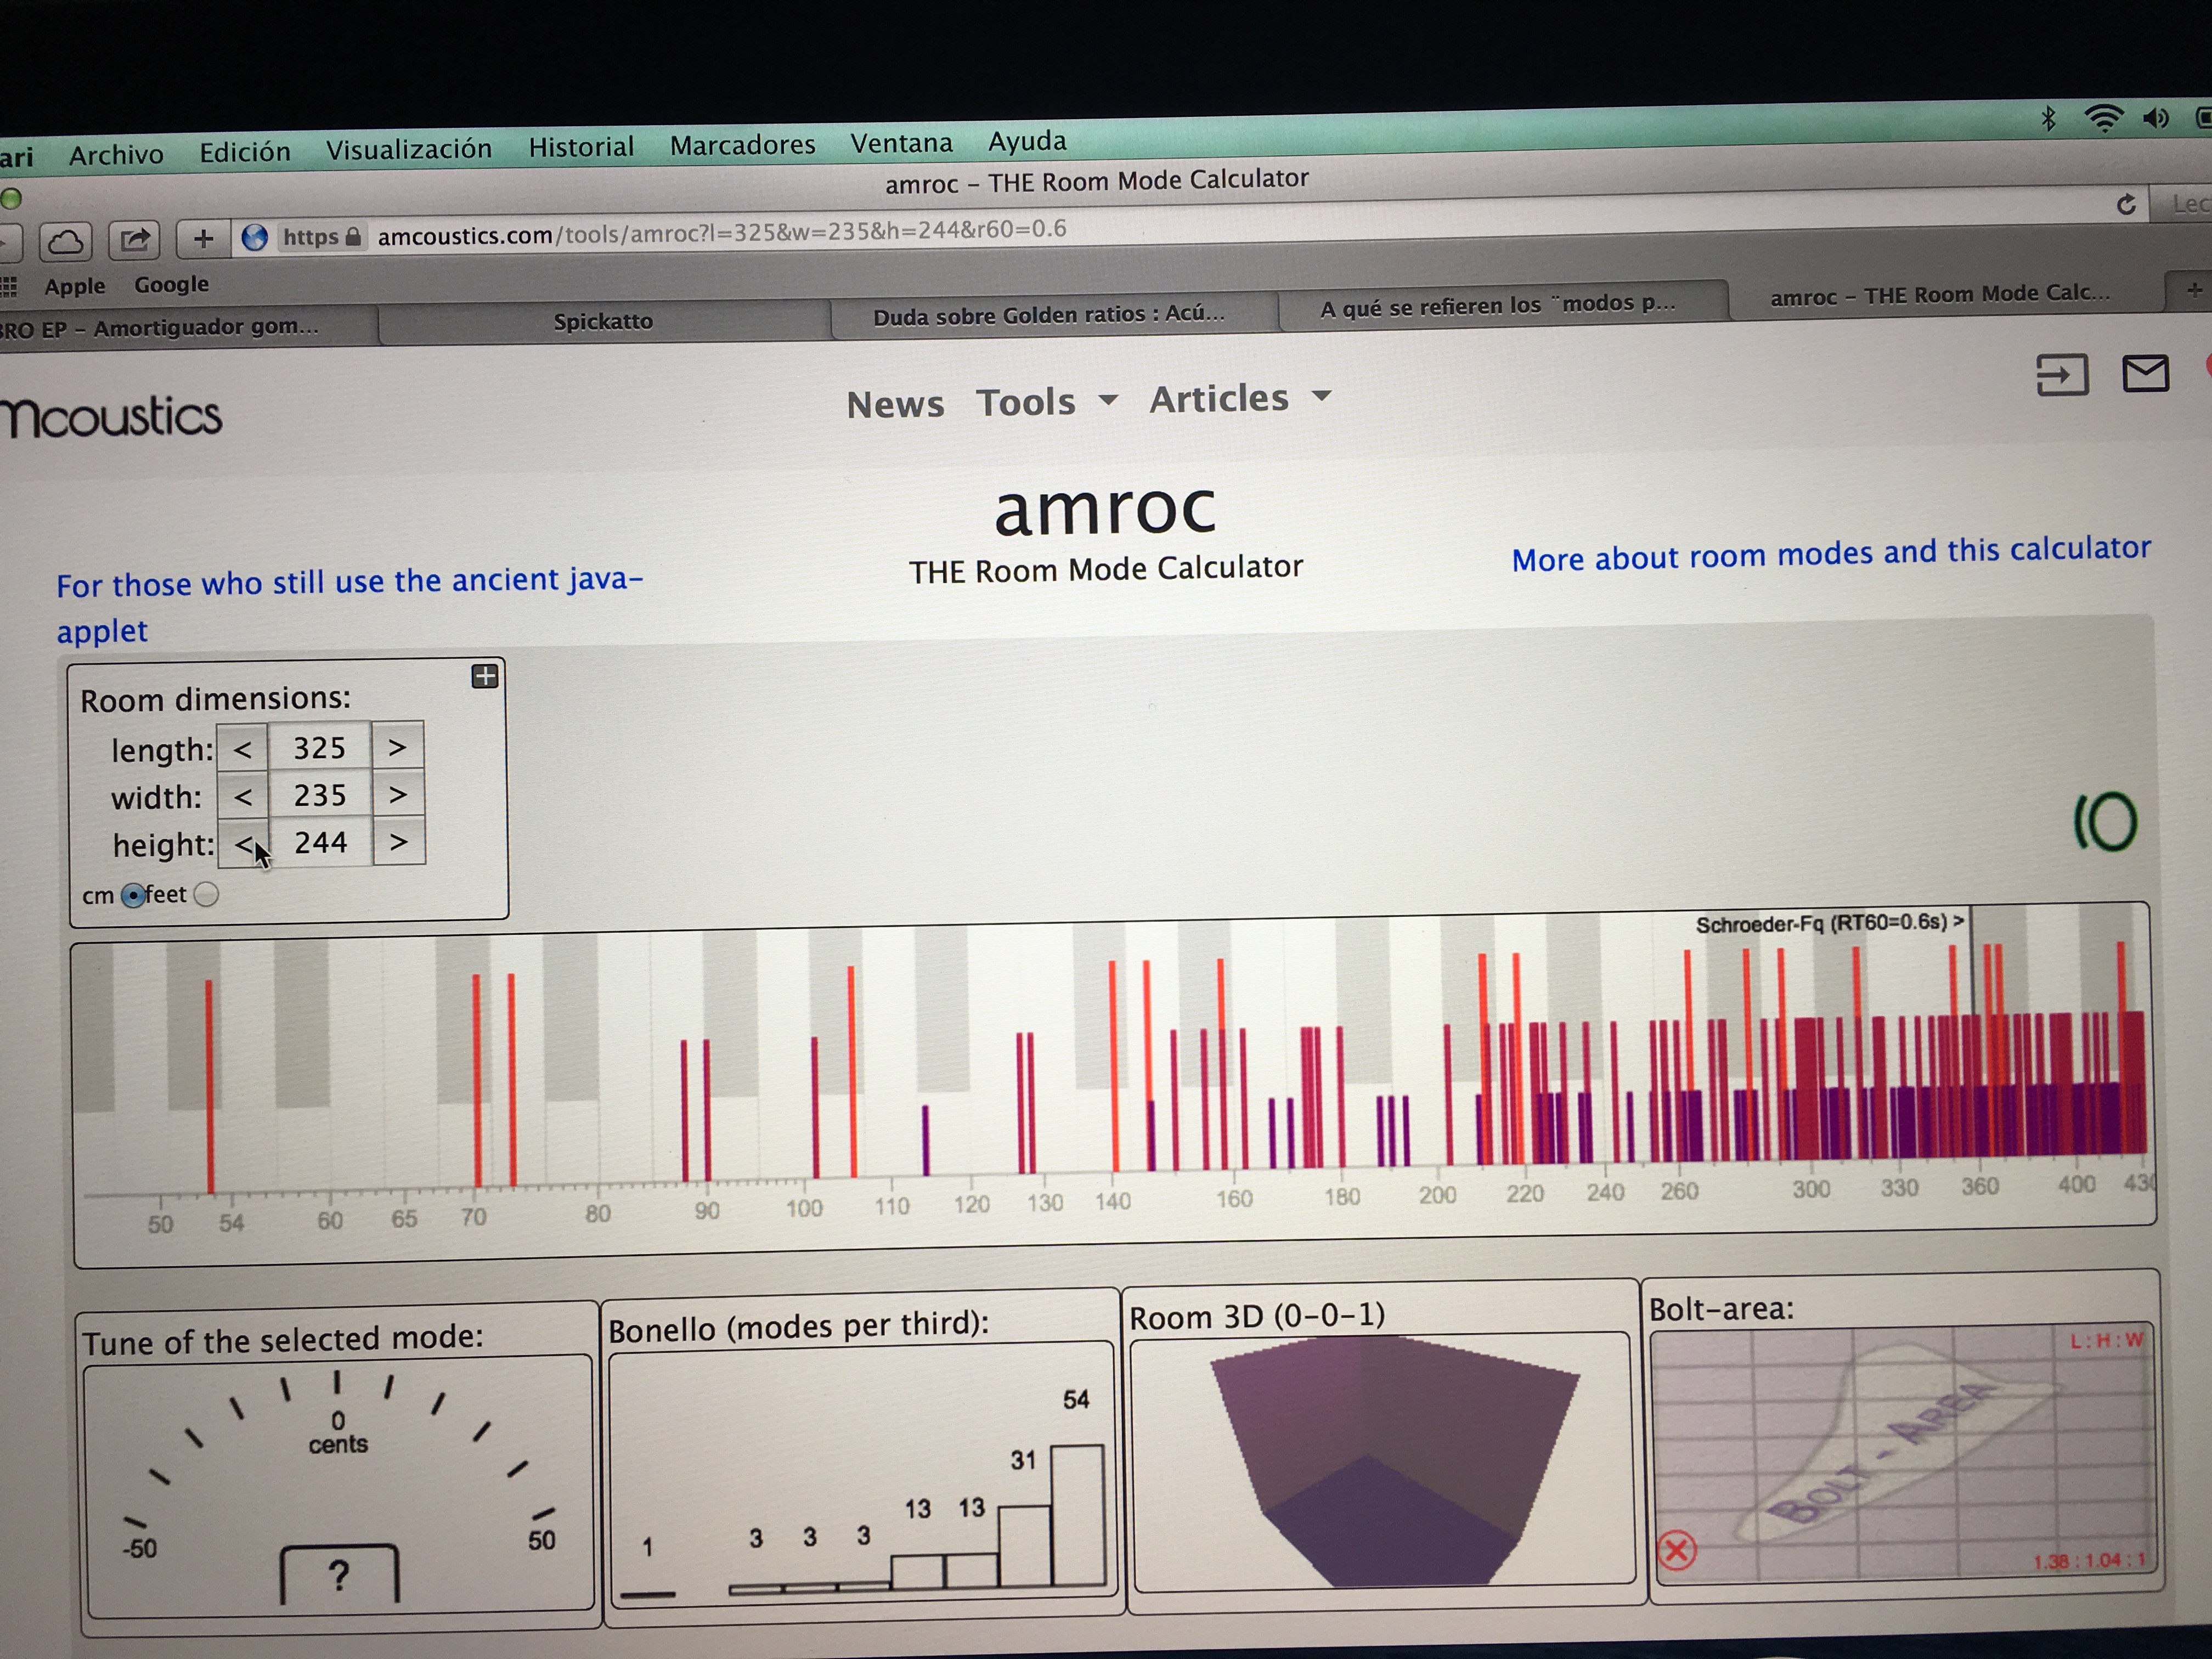Decrease width with the < button
This screenshot has height=1659, width=2212.
click(x=243, y=796)
